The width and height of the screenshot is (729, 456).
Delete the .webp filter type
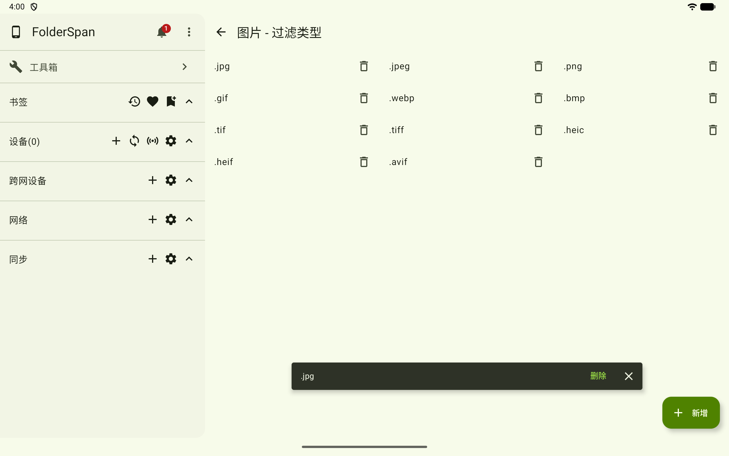[538, 98]
